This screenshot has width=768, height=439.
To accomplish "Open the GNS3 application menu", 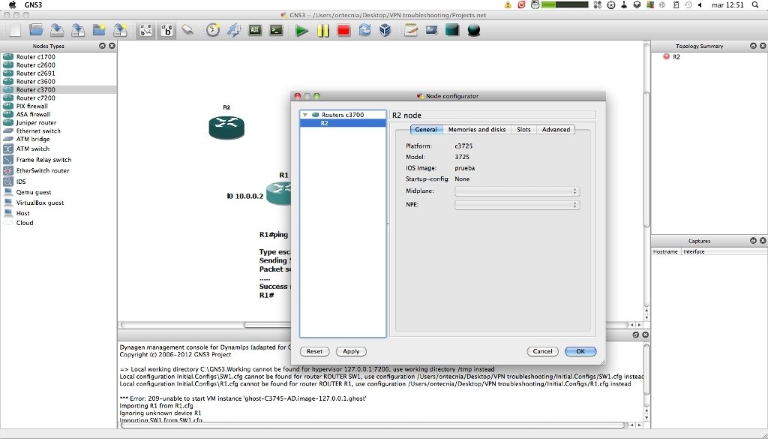I will coord(33,5).
